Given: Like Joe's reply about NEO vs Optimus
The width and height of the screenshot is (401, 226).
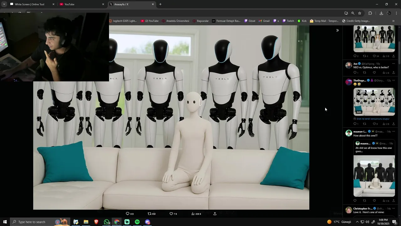Looking at the screenshot, I should [374, 73].
